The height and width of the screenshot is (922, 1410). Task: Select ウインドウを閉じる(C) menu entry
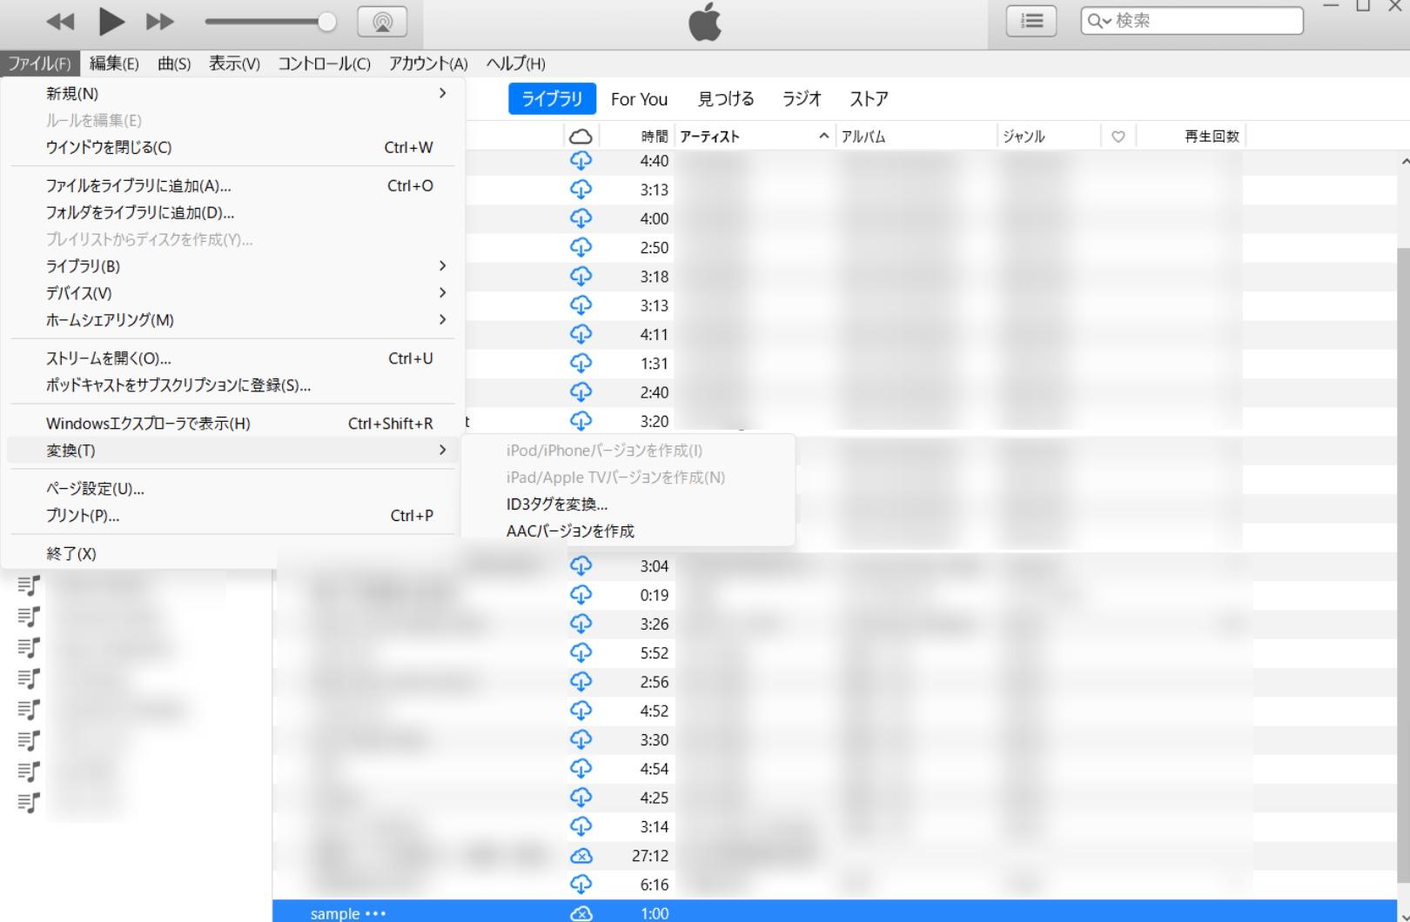coord(233,147)
